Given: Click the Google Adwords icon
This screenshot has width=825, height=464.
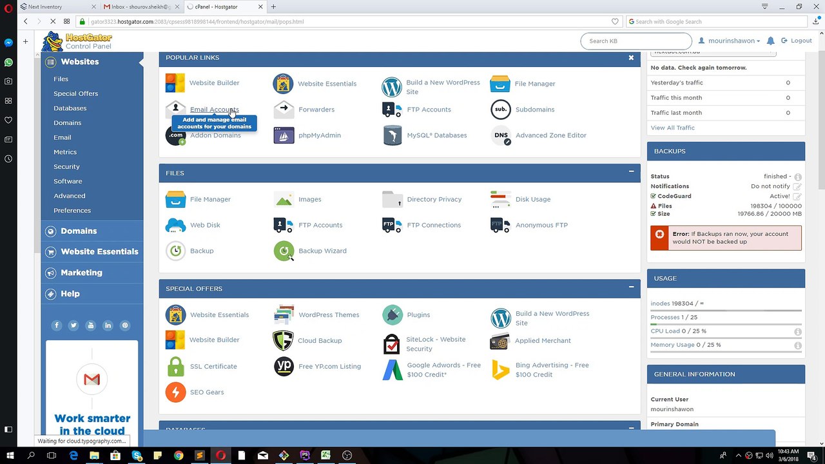Looking at the screenshot, I should click(393, 370).
